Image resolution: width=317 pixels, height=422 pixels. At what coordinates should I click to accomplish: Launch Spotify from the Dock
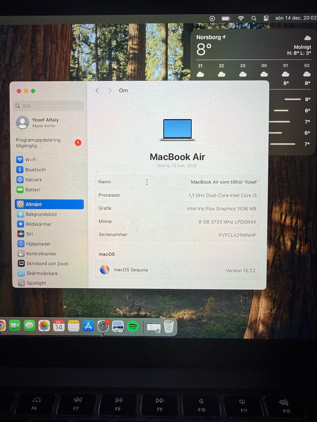(x=133, y=326)
